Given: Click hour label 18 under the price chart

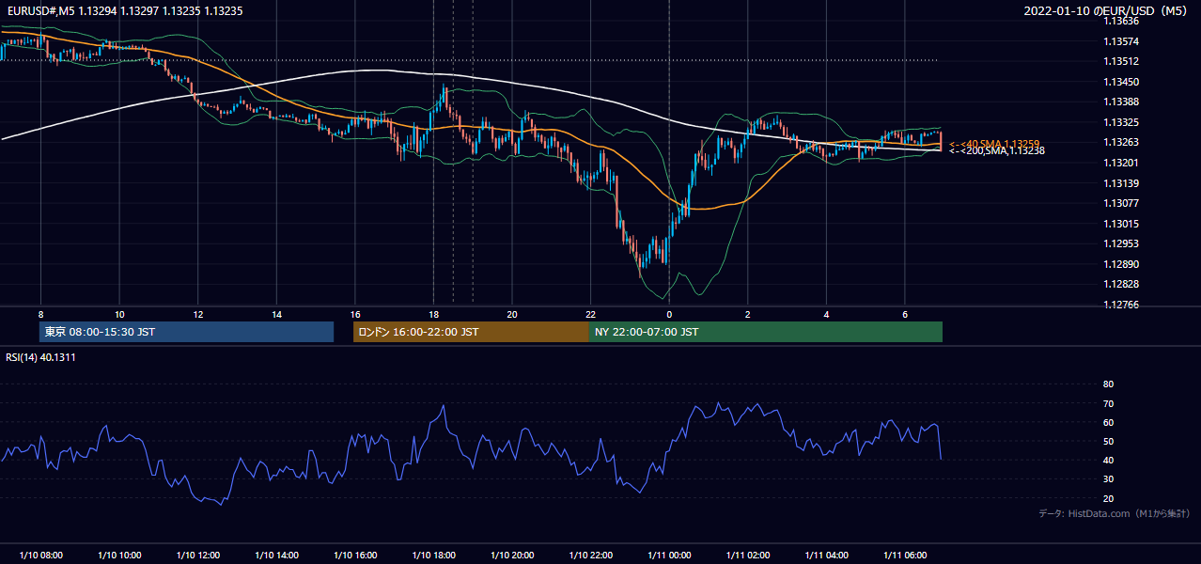Looking at the screenshot, I should coord(433,314).
